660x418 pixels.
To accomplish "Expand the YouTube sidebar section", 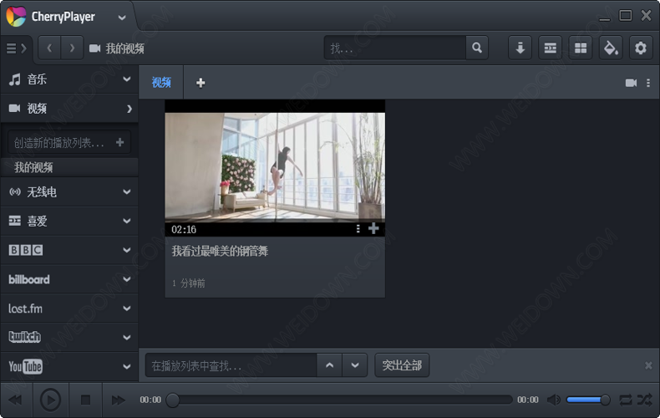I will pyautogui.click(x=69, y=366).
